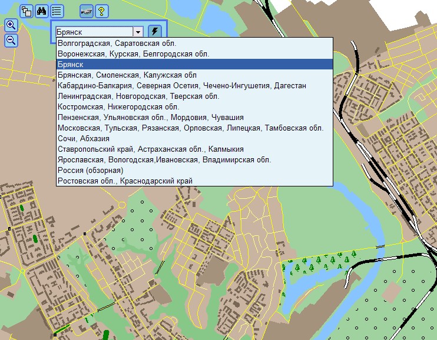The width and height of the screenshot is (437, 340).
Task: Select highlighted Брянск list entry
Action: [70, 65]
